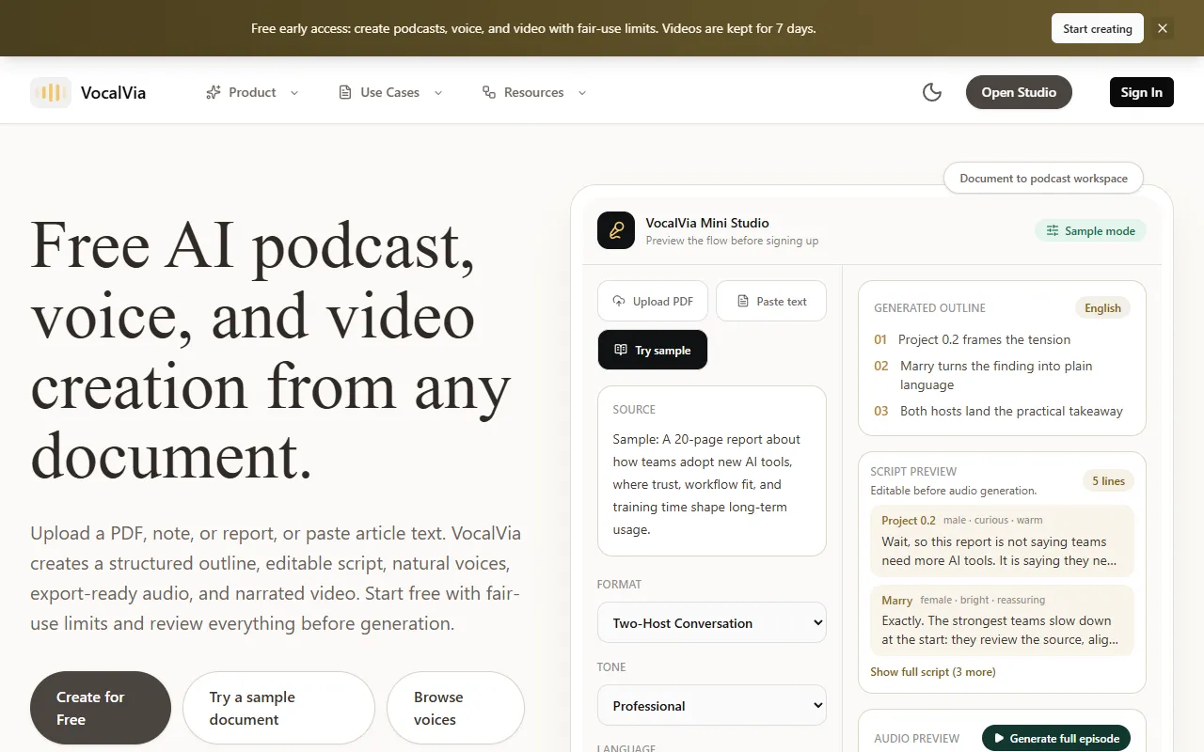Image resolution: width=1204 pixels, height=752 pixels.
Task: Edit the Marry script line
Action: (x=1003, y=620)
